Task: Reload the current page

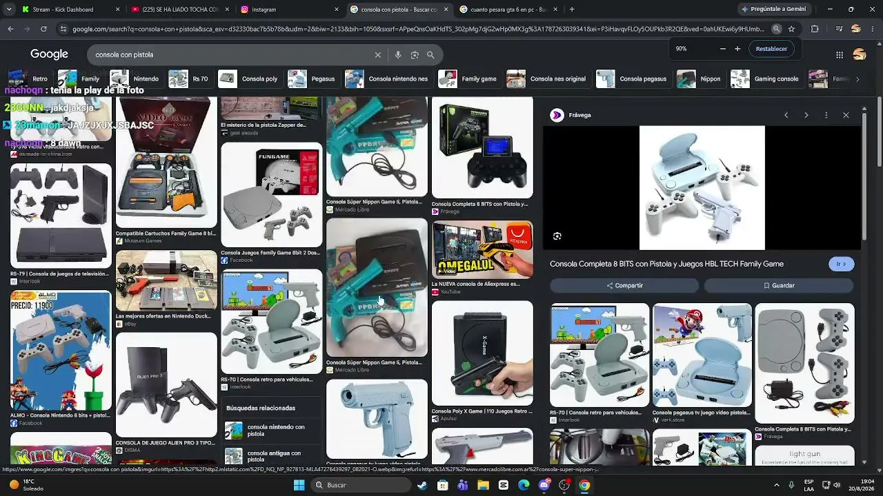Action: click(x=43, y=29)
